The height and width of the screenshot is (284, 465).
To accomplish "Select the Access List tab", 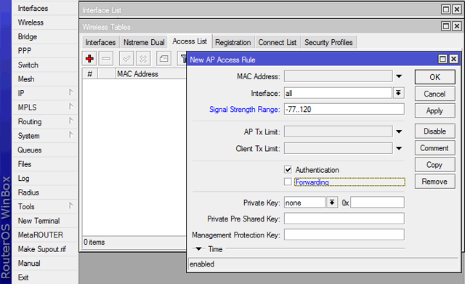I will (x=190, y=41).
